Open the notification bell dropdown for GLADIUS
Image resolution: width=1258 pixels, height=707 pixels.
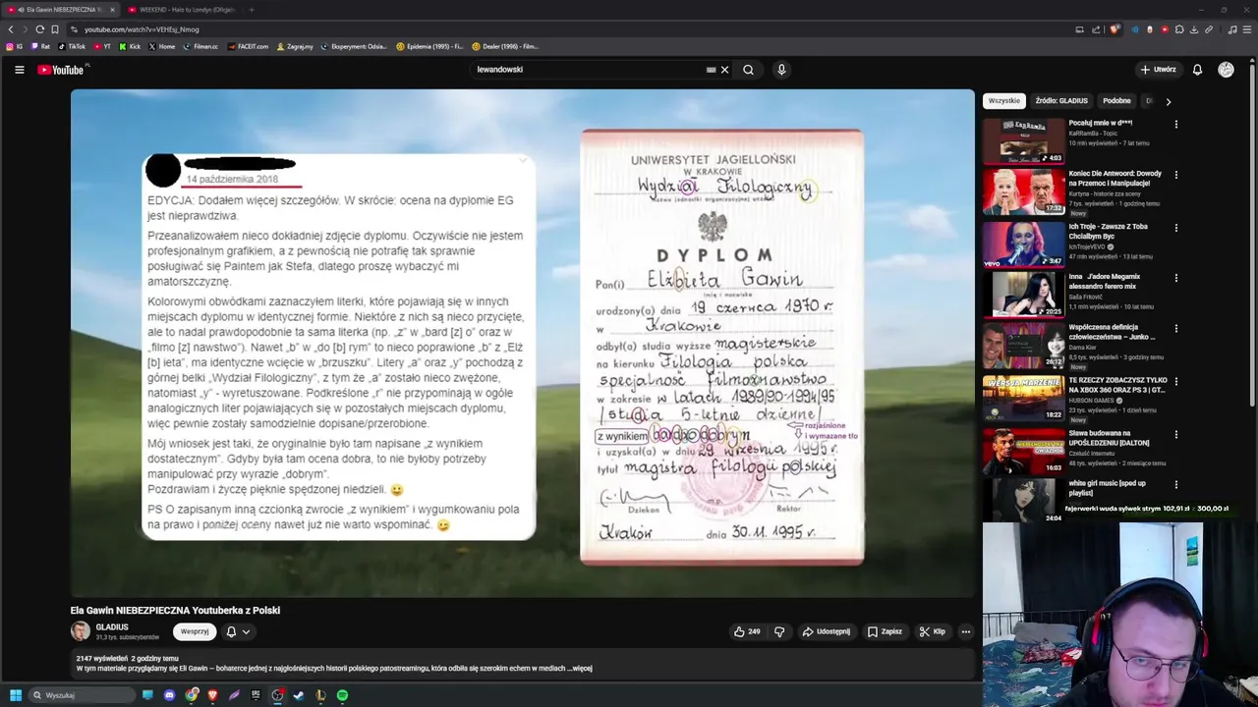(238, 631)
